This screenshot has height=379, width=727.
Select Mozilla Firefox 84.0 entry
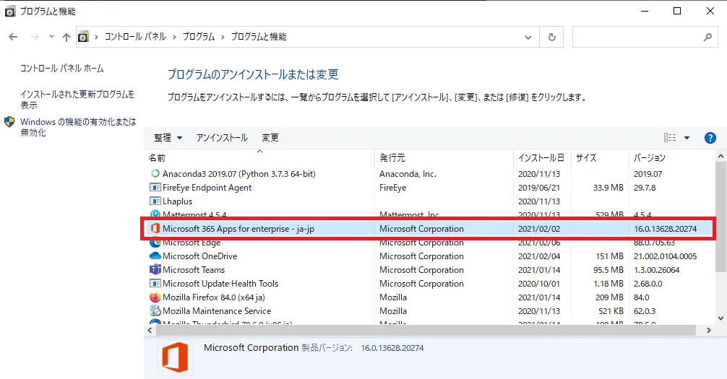tap(214, 297)
